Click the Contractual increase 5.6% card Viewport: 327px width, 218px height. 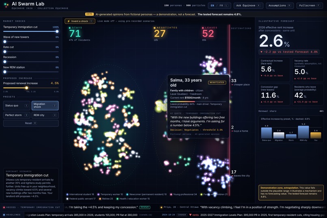pos(274,69)
